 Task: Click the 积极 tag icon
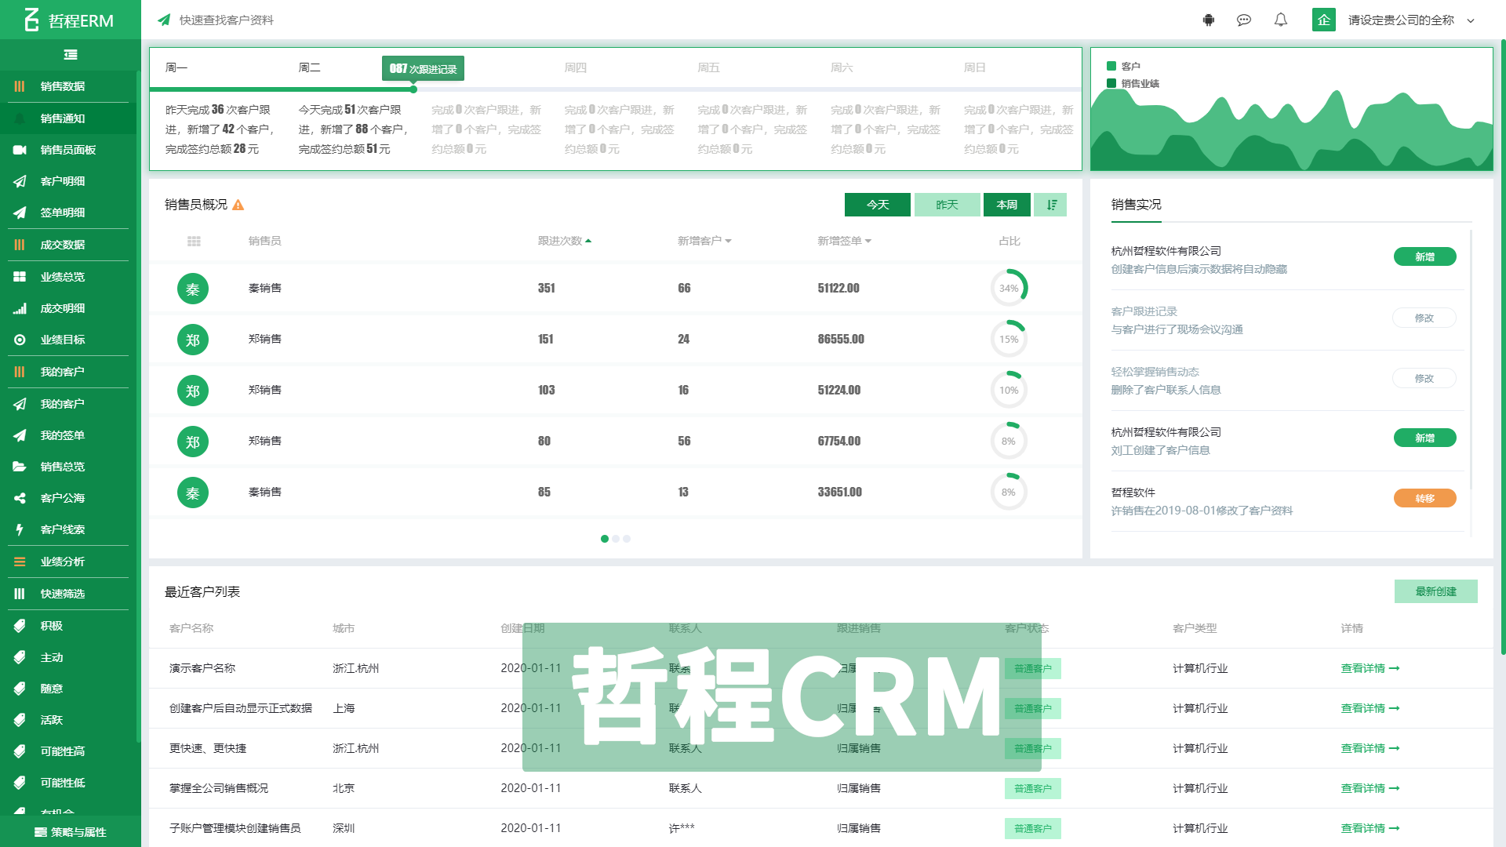coord(20,626)
